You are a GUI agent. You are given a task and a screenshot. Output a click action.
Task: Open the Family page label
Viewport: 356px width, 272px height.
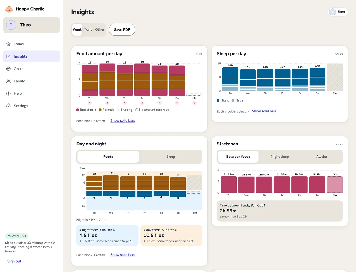click(19, 81)
